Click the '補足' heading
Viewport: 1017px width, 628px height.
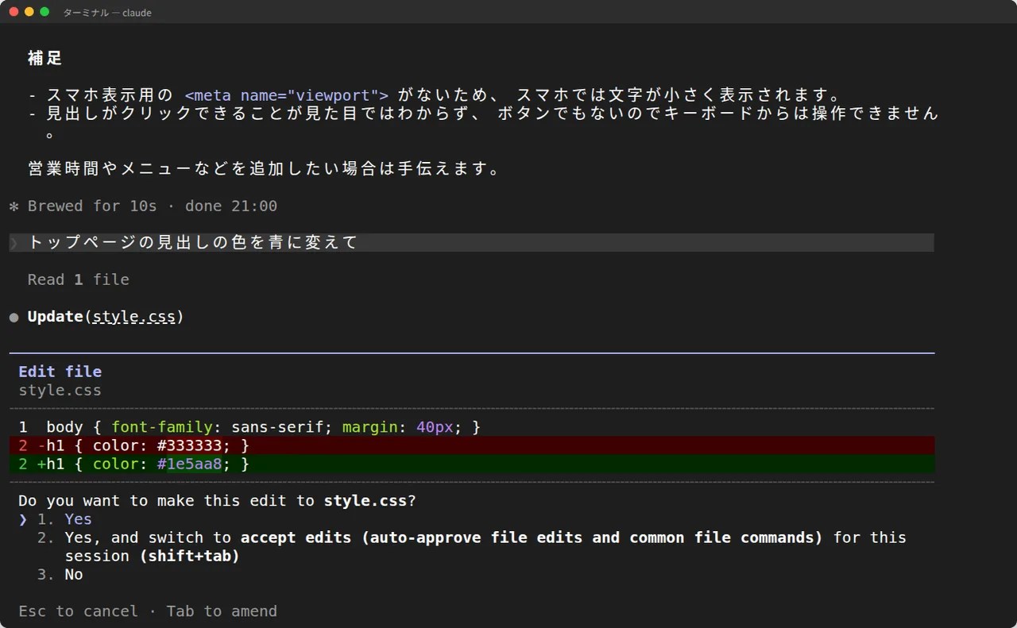(45, 58)
